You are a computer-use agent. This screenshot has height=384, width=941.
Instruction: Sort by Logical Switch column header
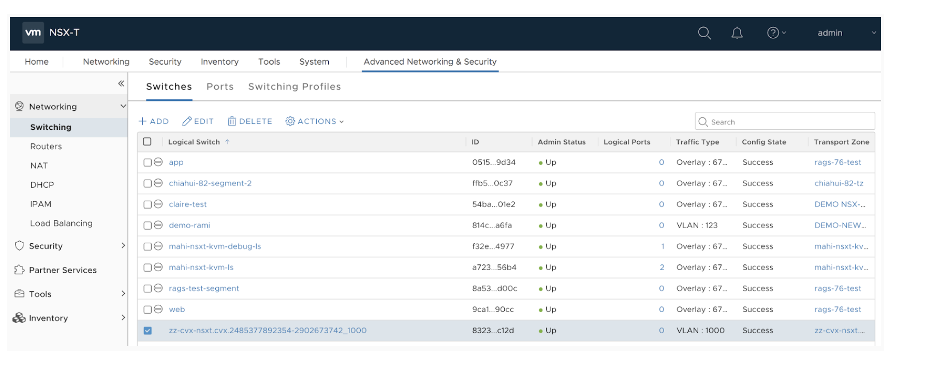click(x=194, y=142)
